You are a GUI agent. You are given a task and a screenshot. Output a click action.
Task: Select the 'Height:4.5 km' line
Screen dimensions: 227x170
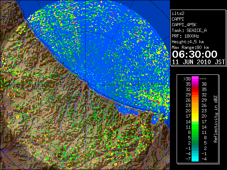[x=188, y=42]
